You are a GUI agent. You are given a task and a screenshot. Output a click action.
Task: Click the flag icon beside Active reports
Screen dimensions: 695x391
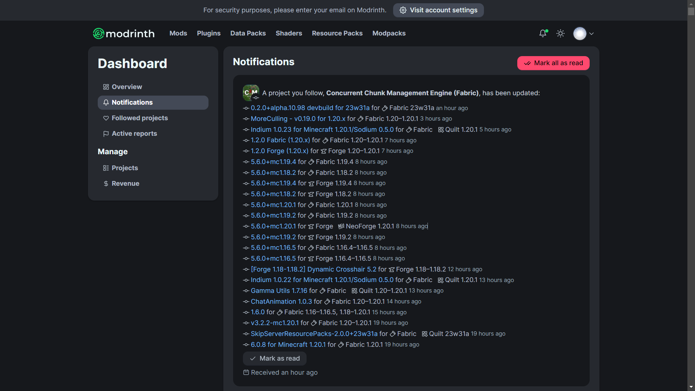(x=106, y=134)
